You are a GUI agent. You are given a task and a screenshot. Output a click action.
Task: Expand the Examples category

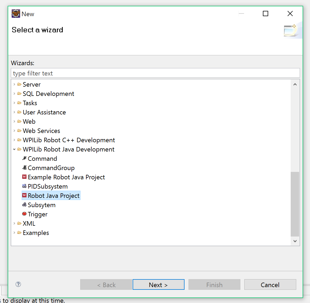[14, 233]
